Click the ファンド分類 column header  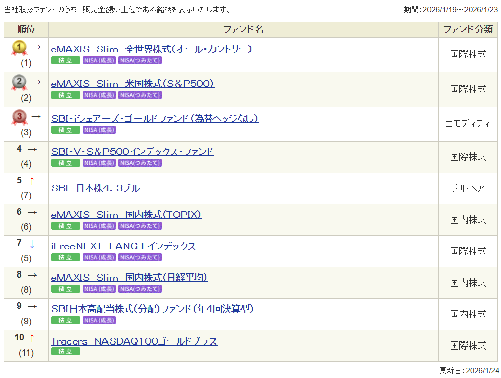pos(468,30)
